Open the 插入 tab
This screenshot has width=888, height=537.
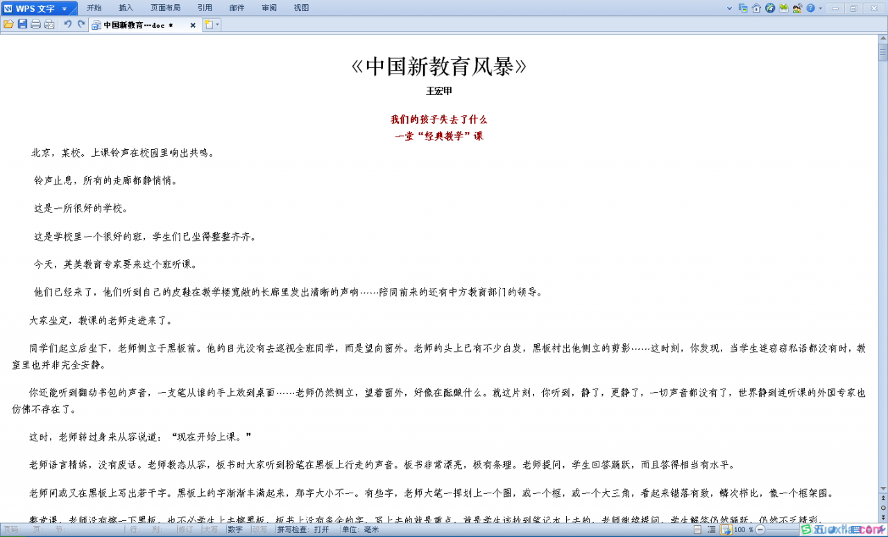126,8
